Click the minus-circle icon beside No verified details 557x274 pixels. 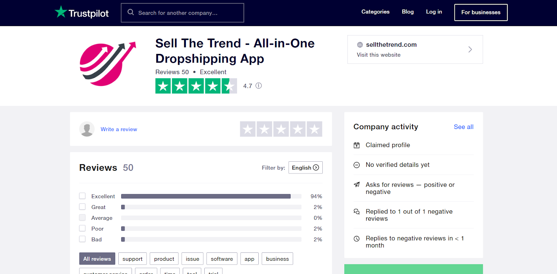click(357, 165)
